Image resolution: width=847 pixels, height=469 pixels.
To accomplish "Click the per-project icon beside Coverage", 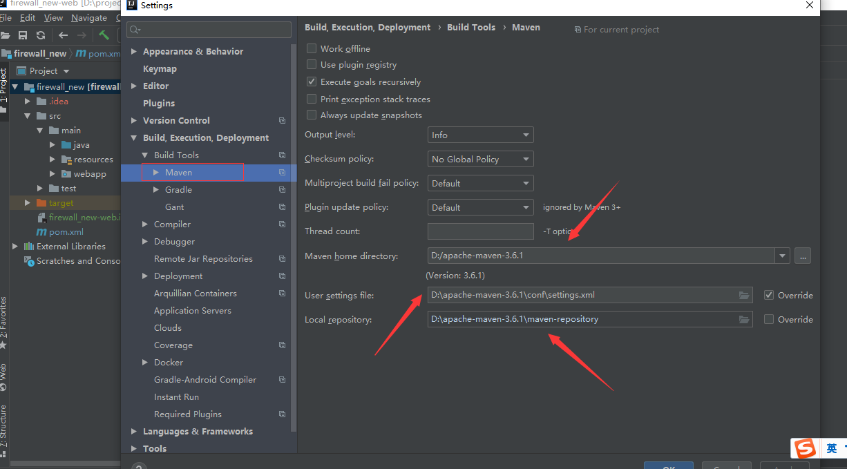I will click(x=282, y=345).
